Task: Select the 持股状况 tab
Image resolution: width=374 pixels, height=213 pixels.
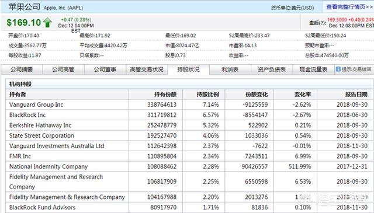Action: (x=188, y=69)
